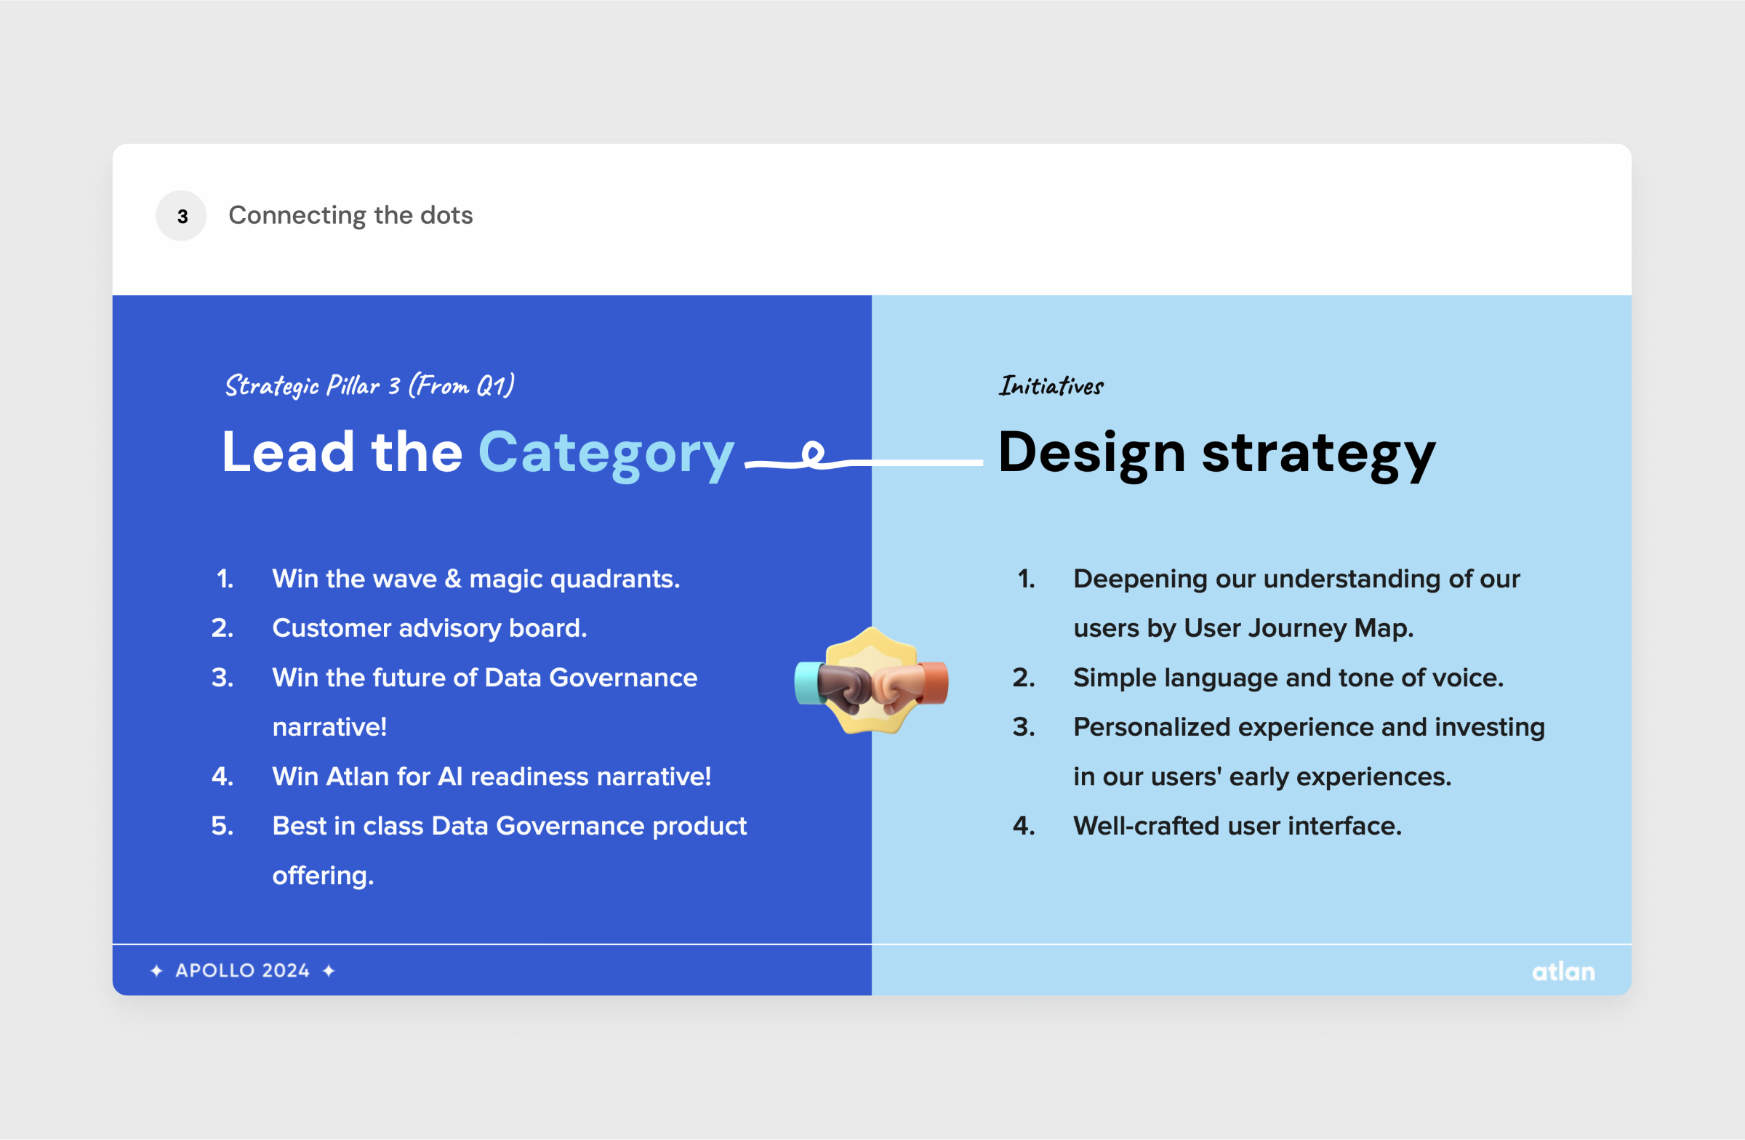Screen dimensions: 1745x1140
Task: Select 'Win the wave & magic quadrants' item
Action: [476, 579]
